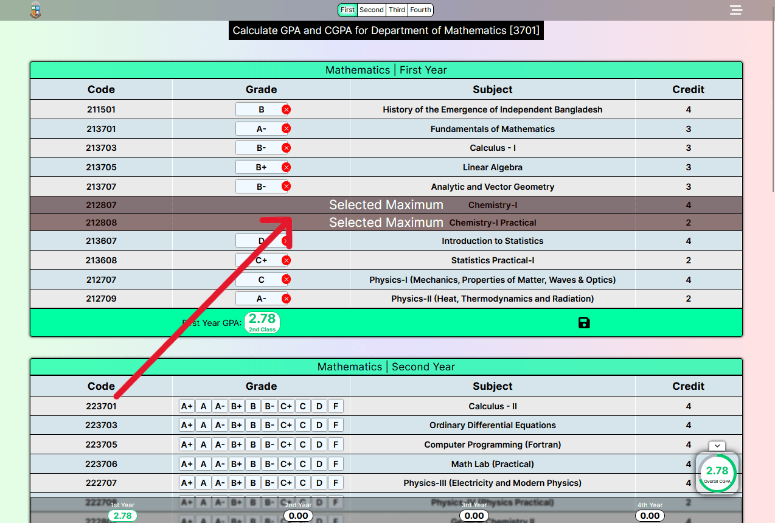Viewport: 775px width, 523px height.
Task: Choose grade B for Ordinary Differential Equations
Action: [x=253, y=425]
